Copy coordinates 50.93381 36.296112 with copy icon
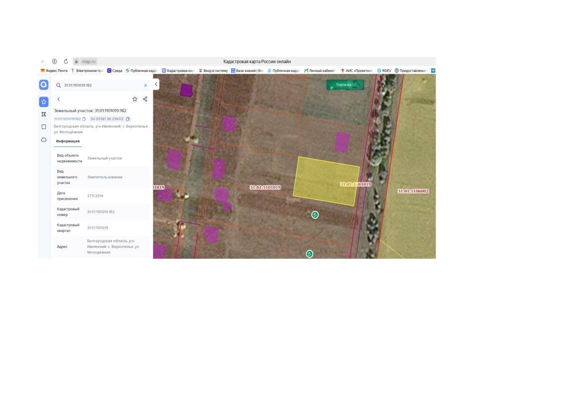Viewport: 561px width, 396px height. tap(128, 119)
